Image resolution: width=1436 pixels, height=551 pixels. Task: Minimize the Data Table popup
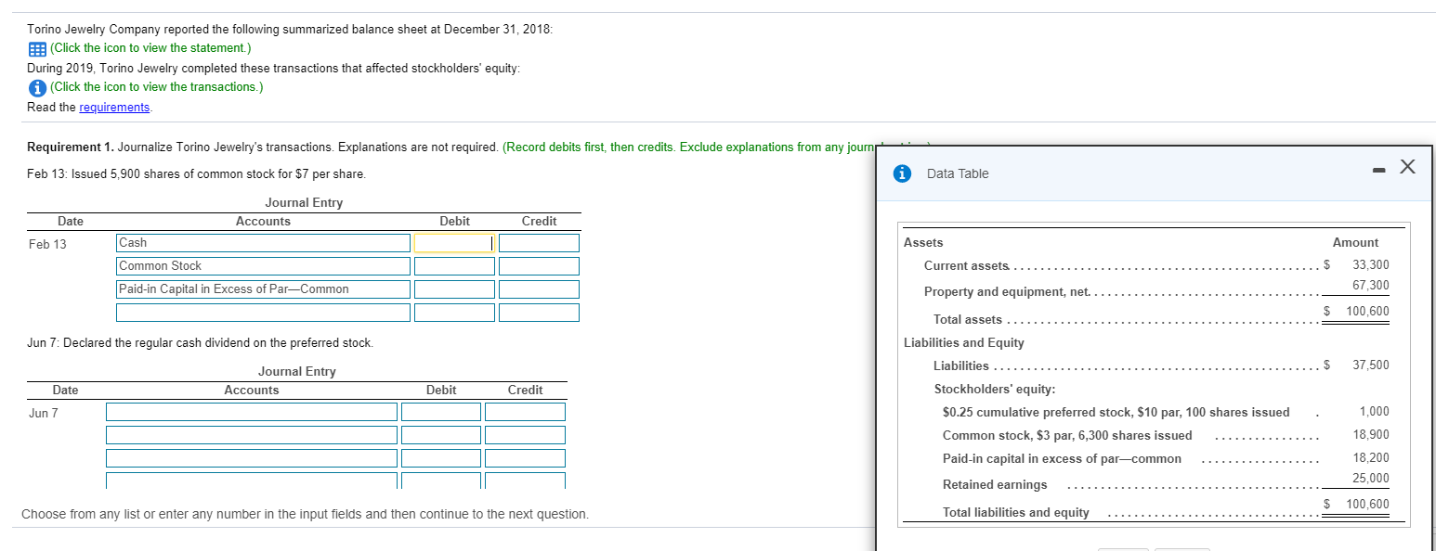coord(1380,169)
